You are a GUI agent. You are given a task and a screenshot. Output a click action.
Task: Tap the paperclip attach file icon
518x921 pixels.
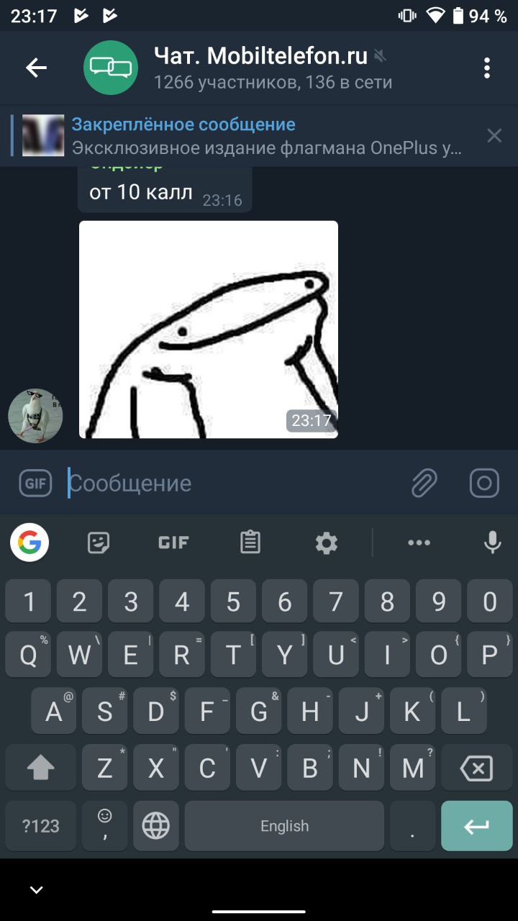[x=424, y=483]
